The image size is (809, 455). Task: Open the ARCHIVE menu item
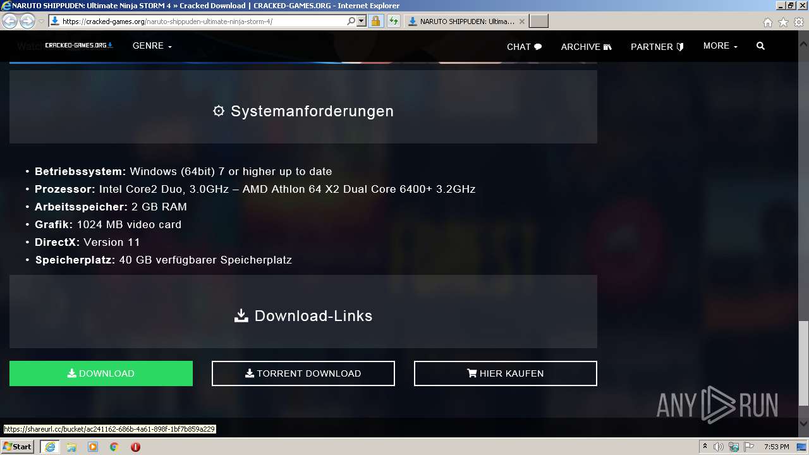click(x=587, y=47)
